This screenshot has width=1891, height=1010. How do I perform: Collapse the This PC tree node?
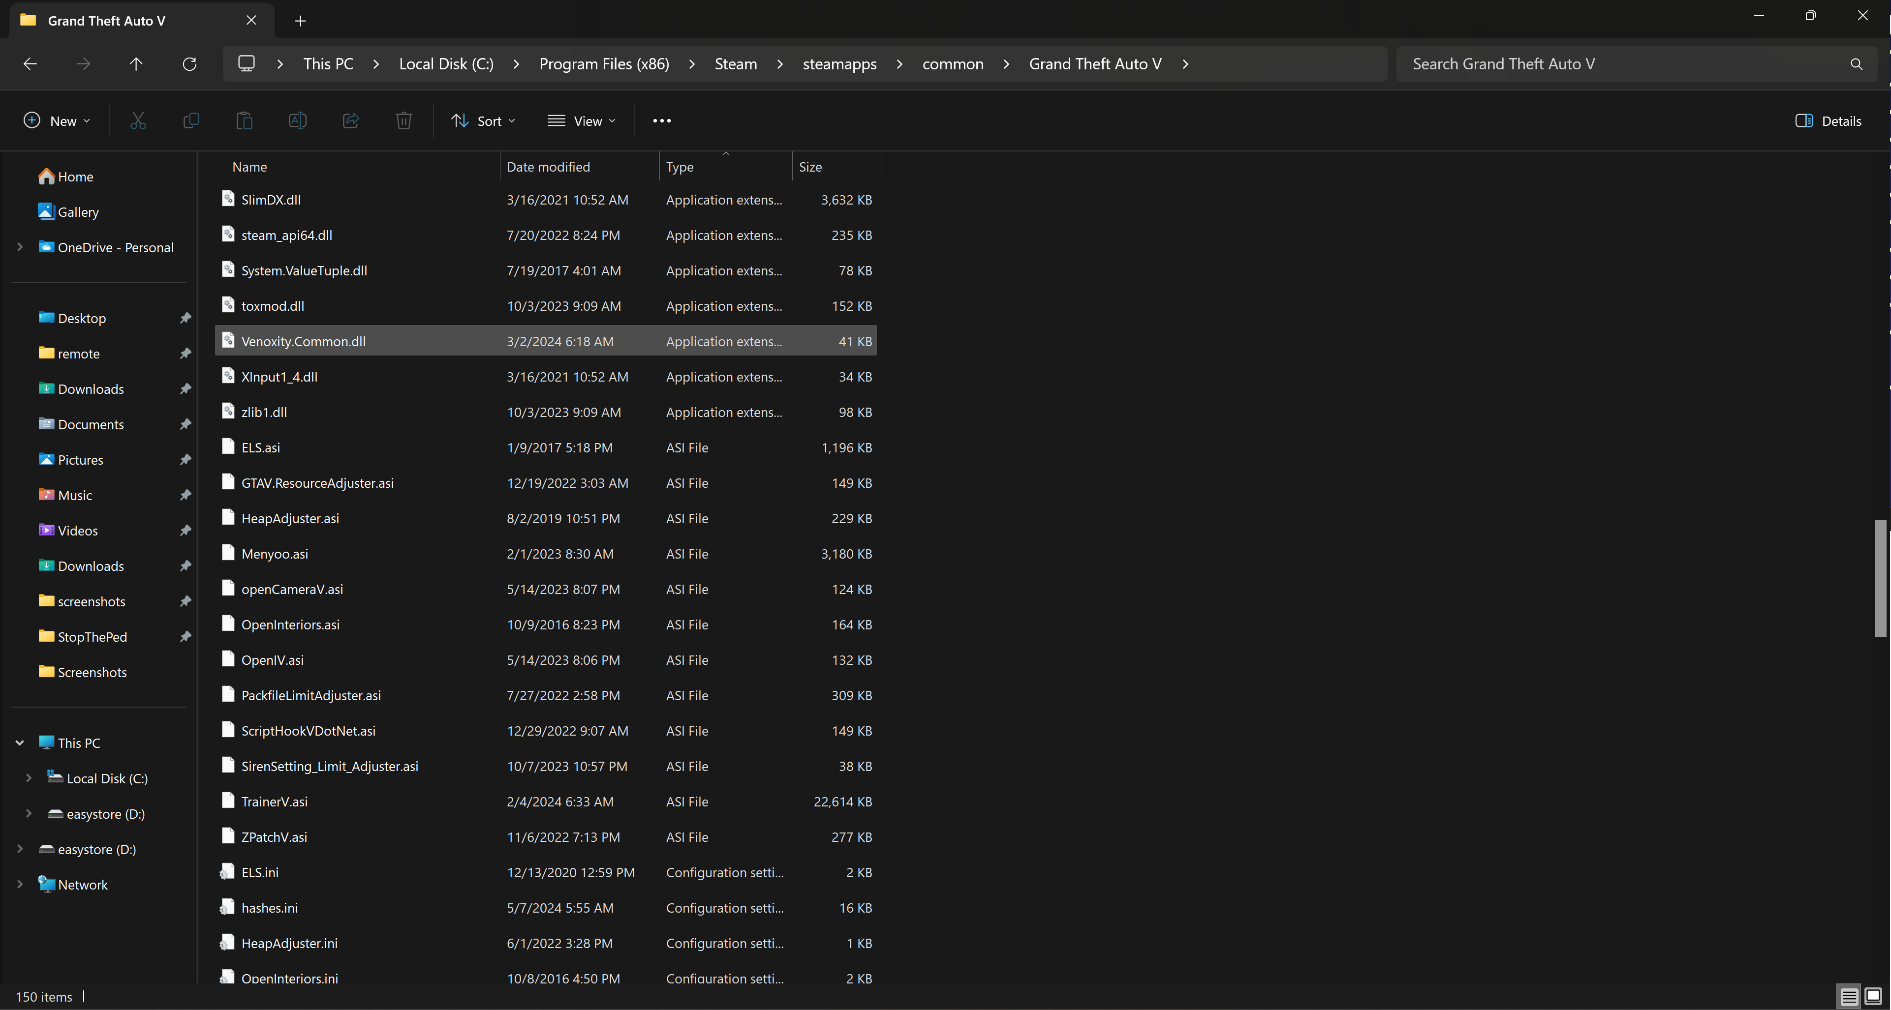tap(20, 743)
